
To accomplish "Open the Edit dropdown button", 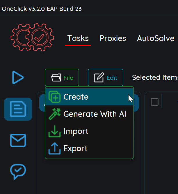I will click(106, 77).
